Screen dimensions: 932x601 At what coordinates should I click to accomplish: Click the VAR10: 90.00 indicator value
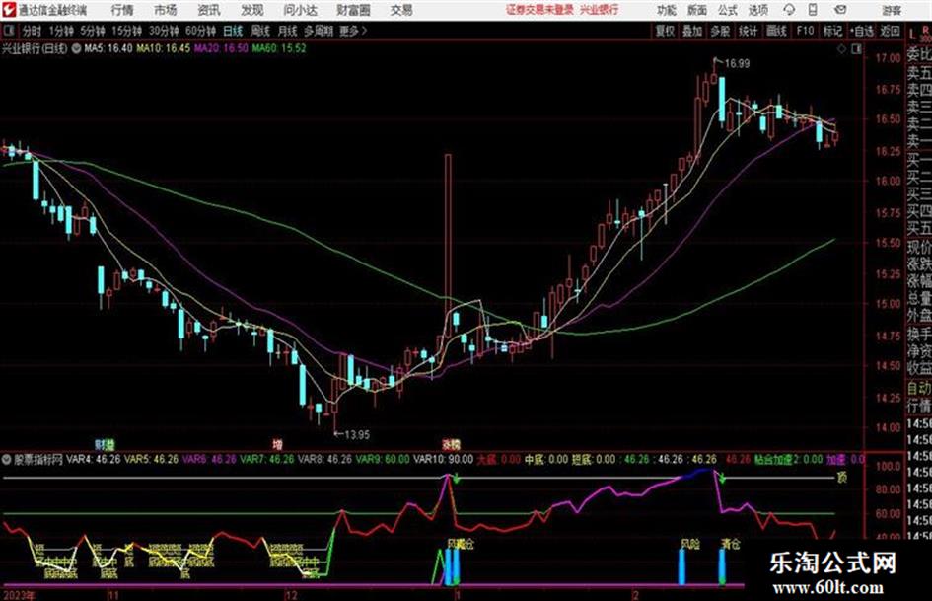click(444, 459)
